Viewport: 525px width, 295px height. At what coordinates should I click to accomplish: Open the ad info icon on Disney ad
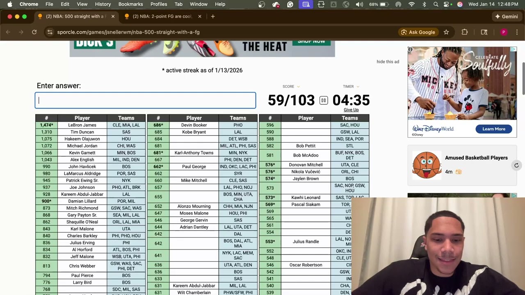point(410,50)
